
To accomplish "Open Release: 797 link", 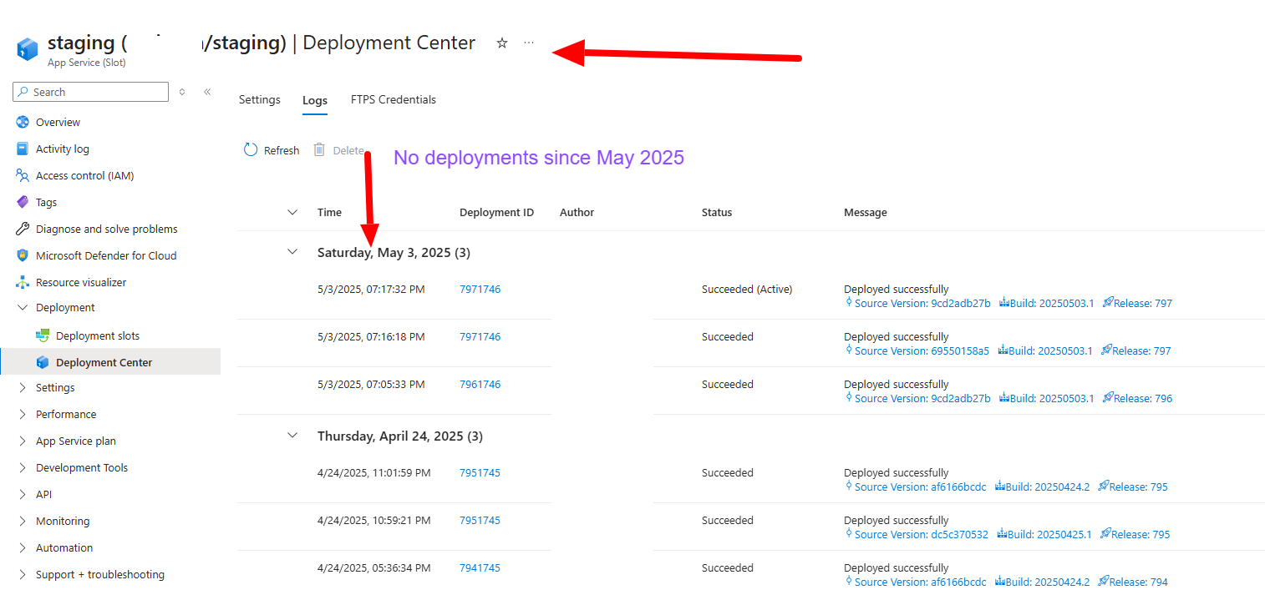I will [x=1144, y=303].
